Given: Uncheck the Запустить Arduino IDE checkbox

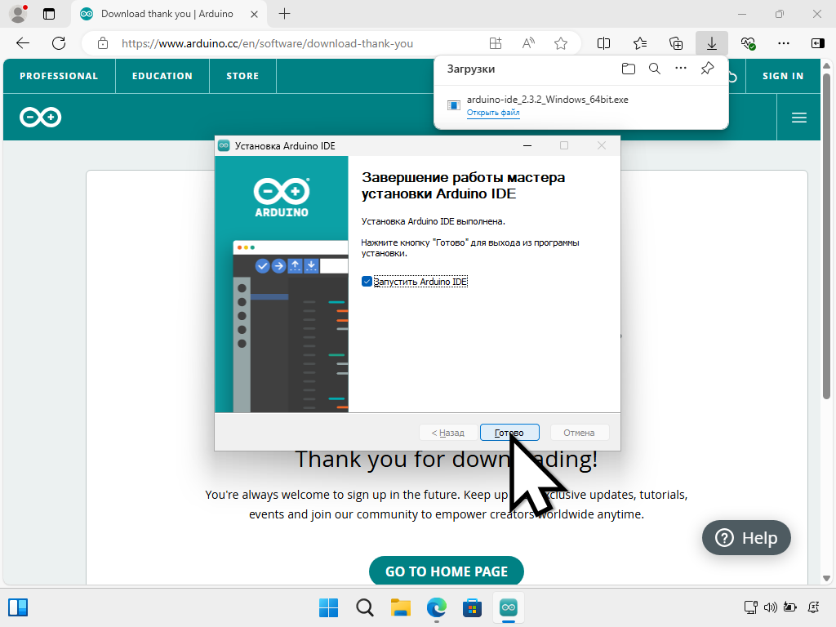Looking at the screenshot, I should pos(367,282).
